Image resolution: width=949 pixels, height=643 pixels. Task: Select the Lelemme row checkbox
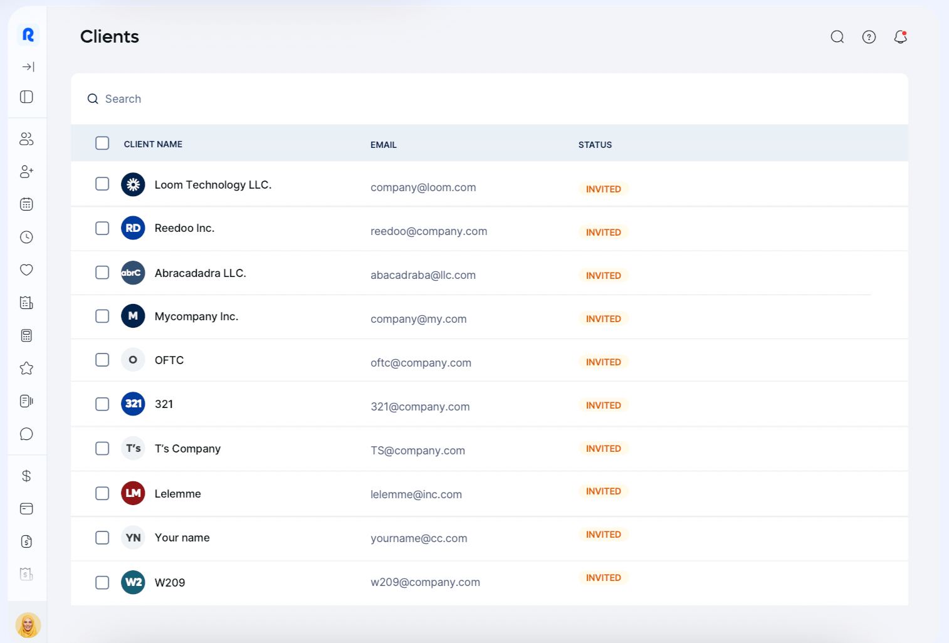coord(102,493)
